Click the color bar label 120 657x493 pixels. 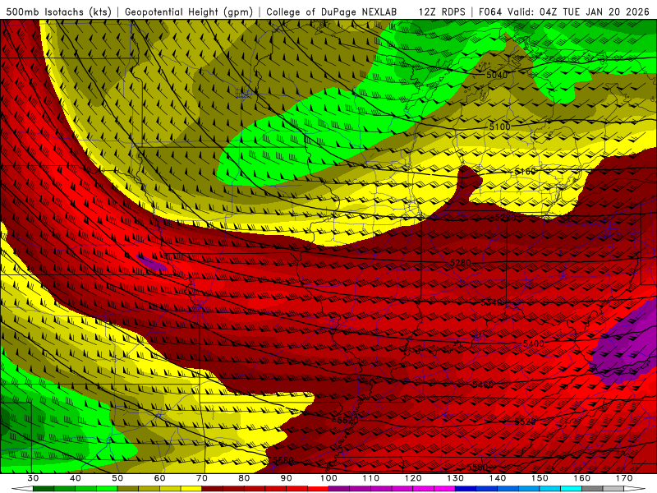click(413, 478)
